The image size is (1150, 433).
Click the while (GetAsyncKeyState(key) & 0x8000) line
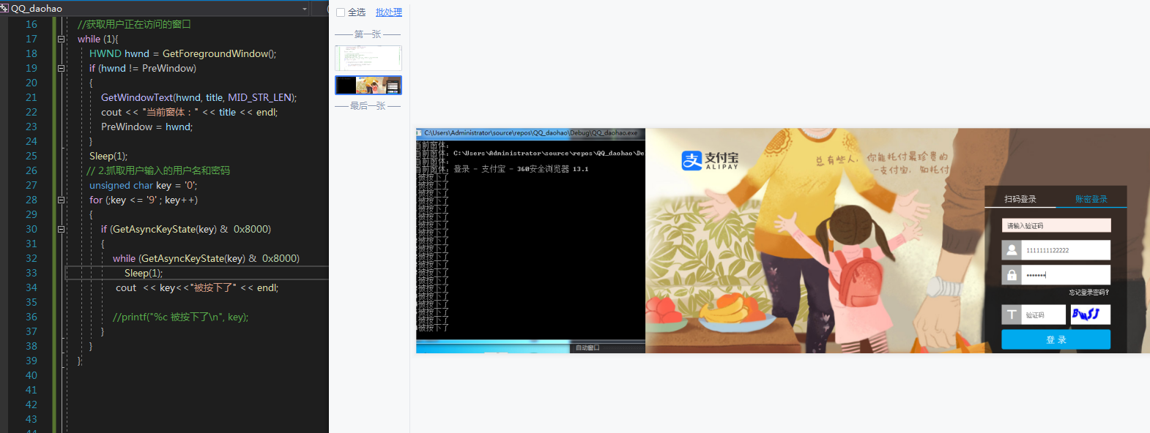tap(207, 258)
